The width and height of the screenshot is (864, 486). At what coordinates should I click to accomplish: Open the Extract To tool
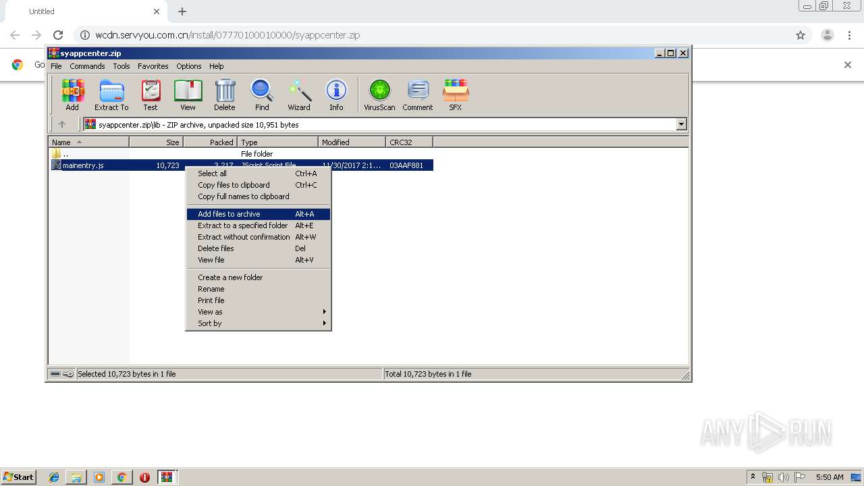tap(111, 94)
